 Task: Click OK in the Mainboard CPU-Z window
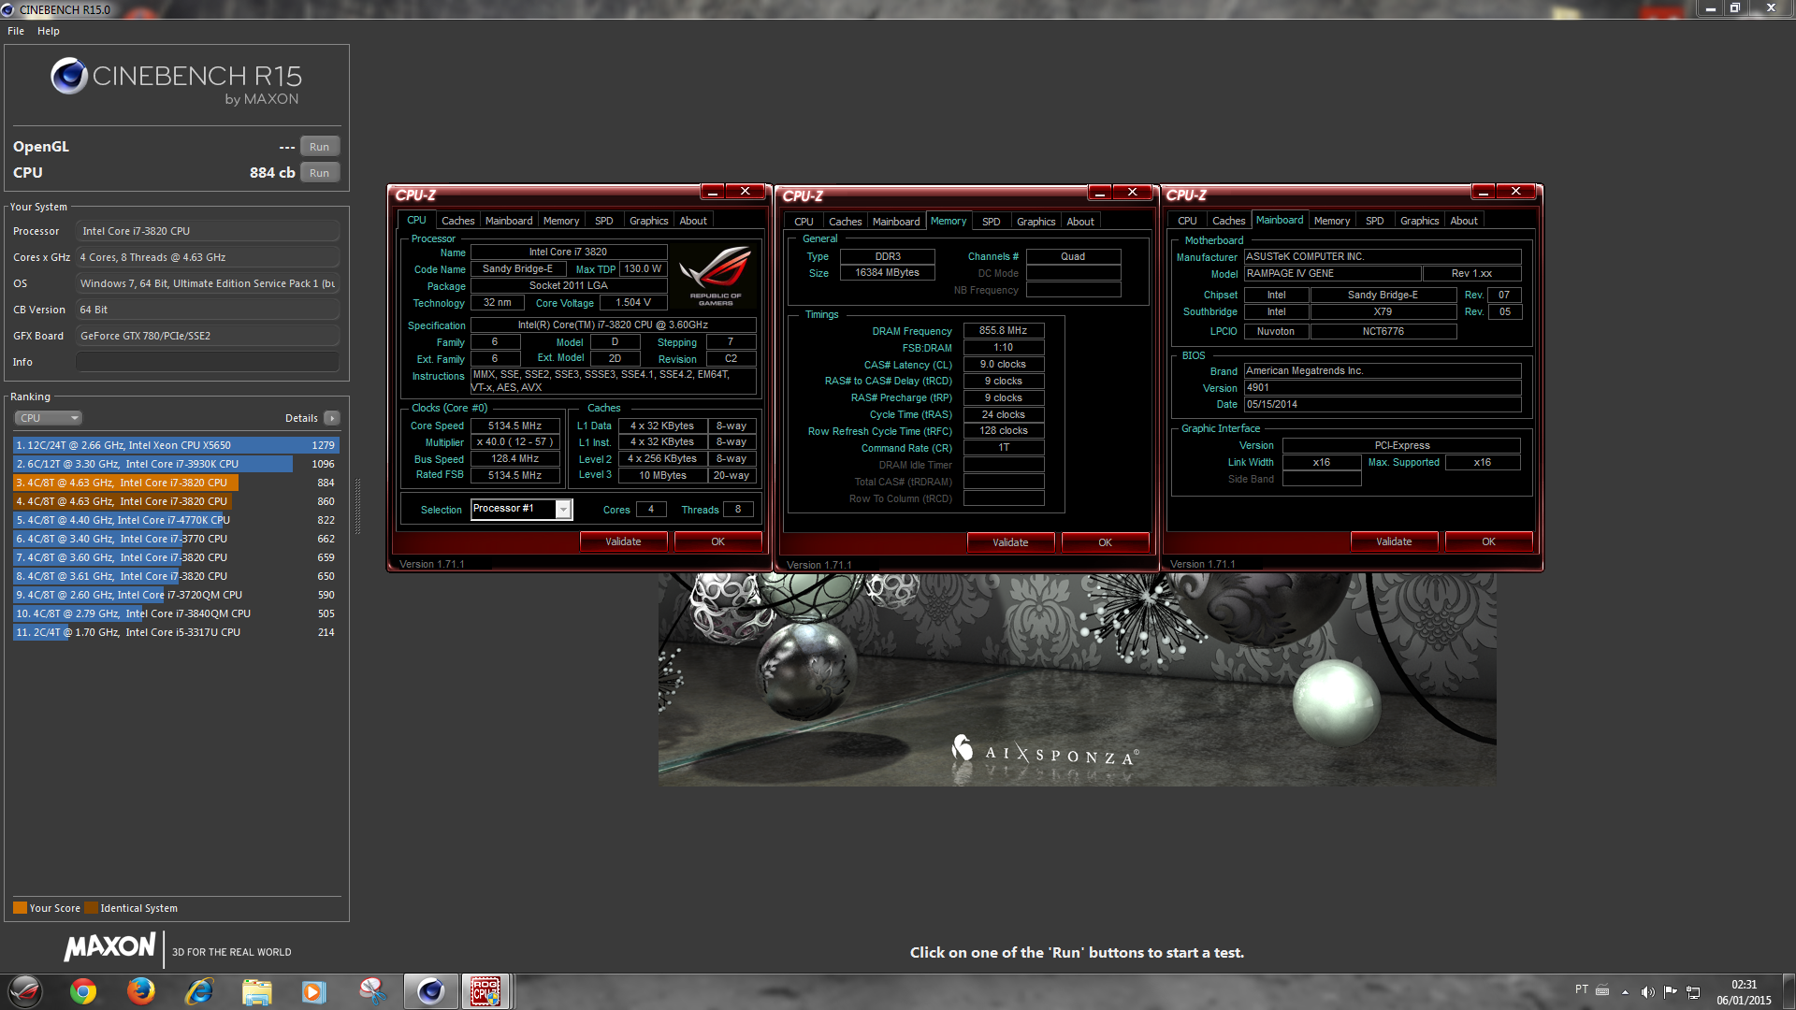pyautogui.click(x=1488, y=541)
